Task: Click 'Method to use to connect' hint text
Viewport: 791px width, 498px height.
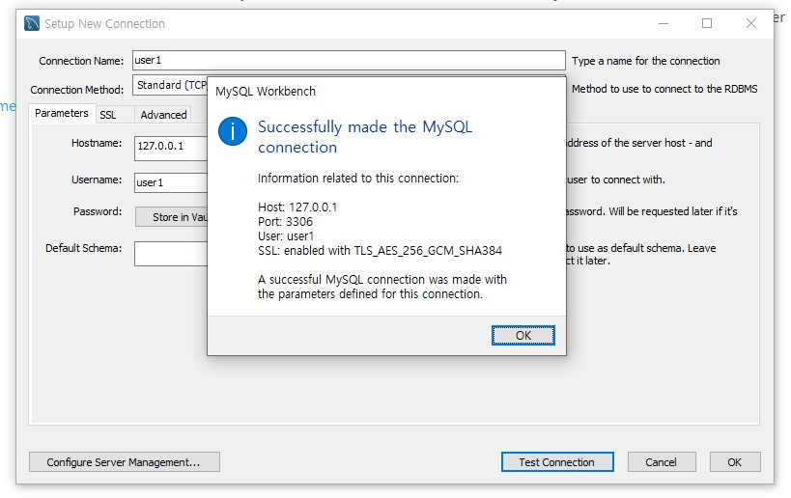Action: [x=664, y=89]
